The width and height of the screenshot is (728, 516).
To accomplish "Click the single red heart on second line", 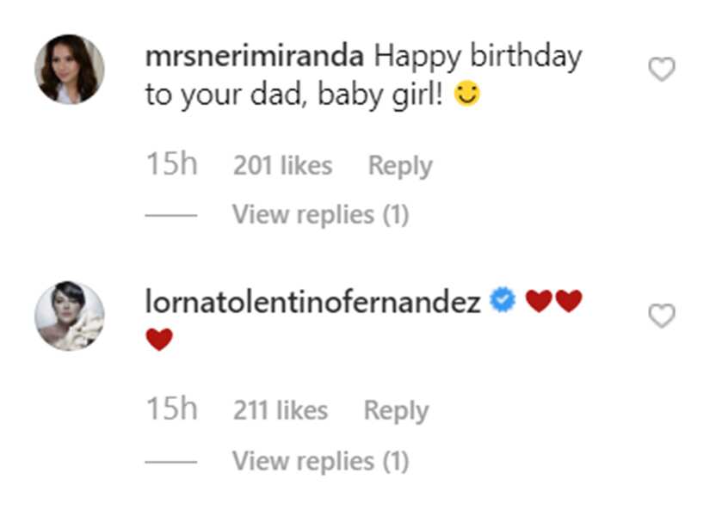I will (x=159, y=339).
